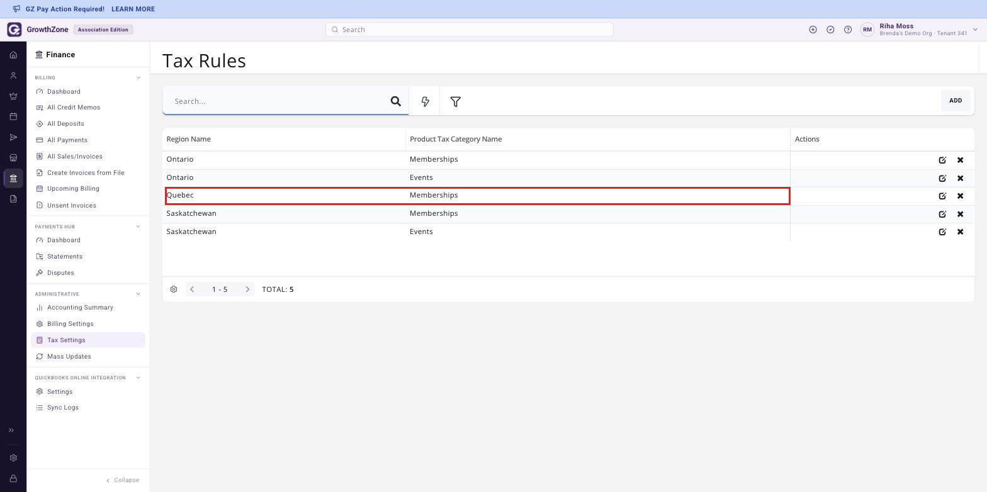987x492 pixels.
Task: Collapse the QuickBooks Online Integration section
Action: (x=138, y=377)
